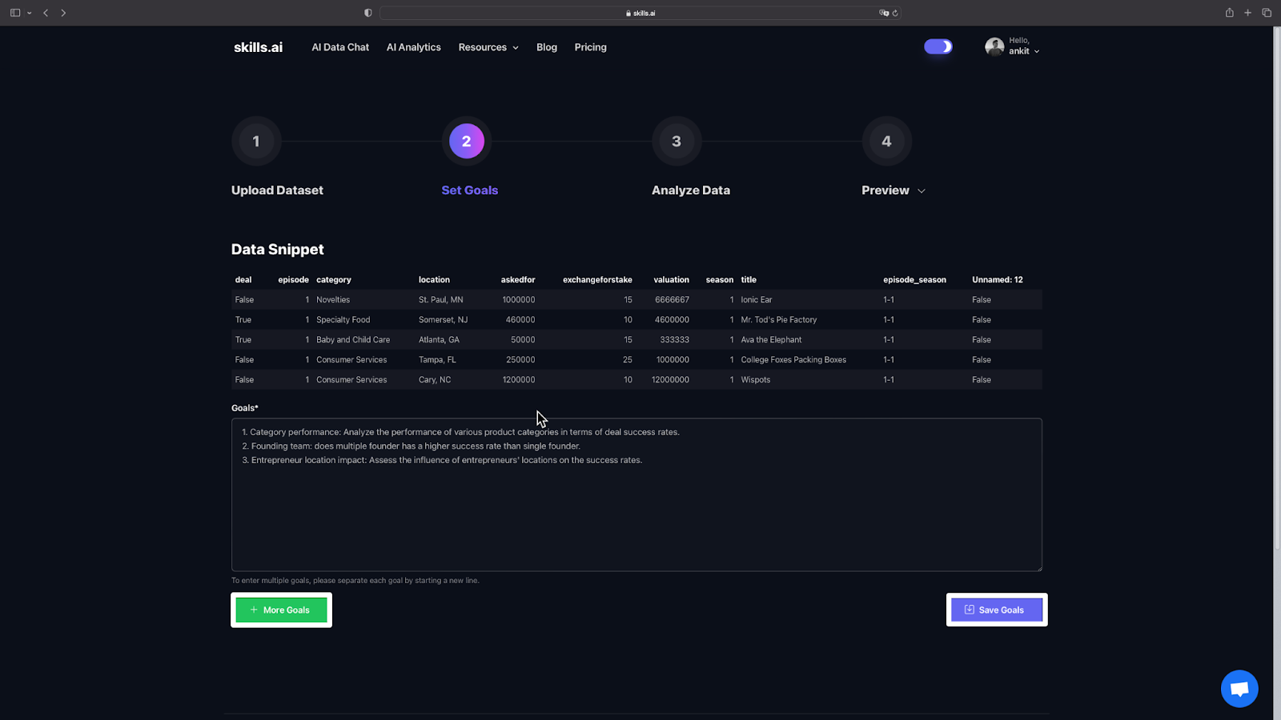Click the '4600000' valuation cell

click(672, 320)
